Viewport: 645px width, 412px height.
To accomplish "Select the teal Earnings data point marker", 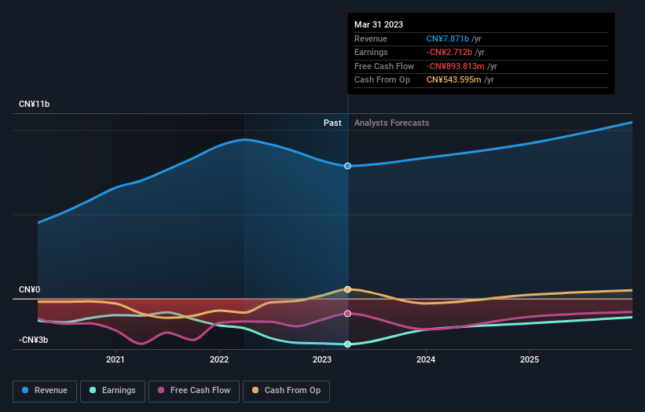I will (347, 344).
